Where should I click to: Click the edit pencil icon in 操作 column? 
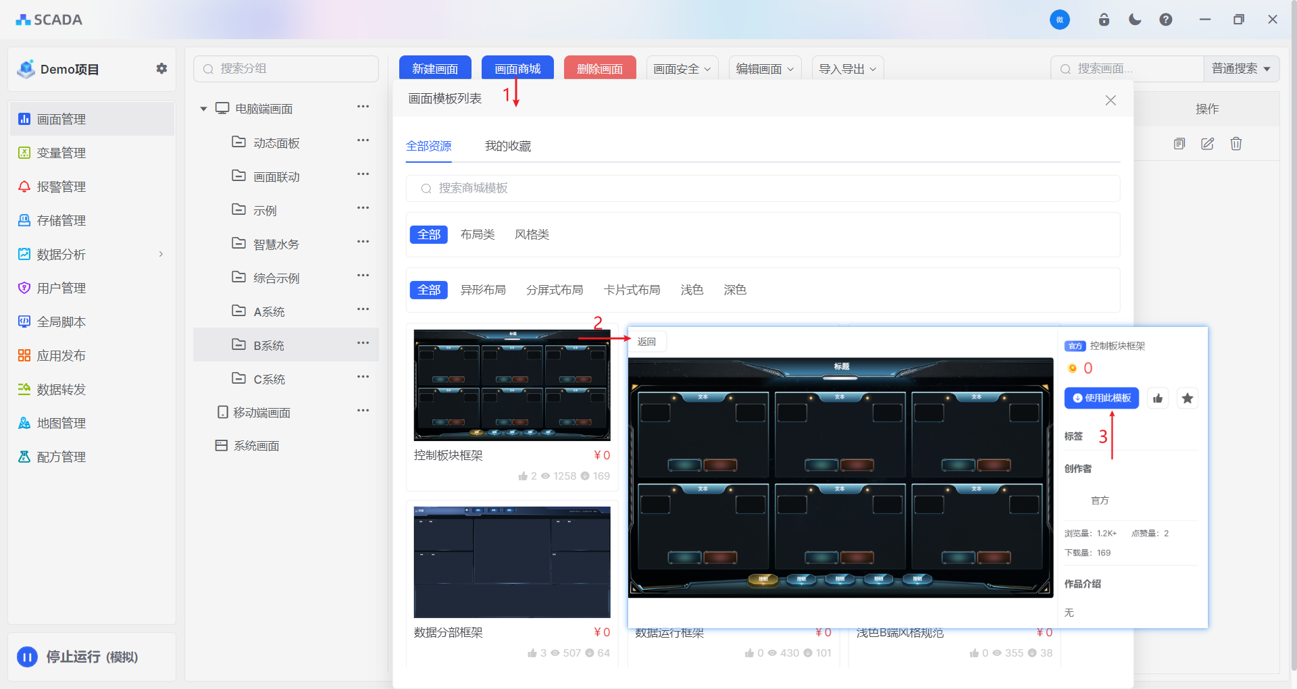tap(1207, 143)
